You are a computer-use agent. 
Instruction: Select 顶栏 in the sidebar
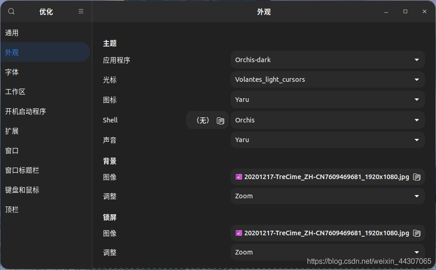point(45,210)
